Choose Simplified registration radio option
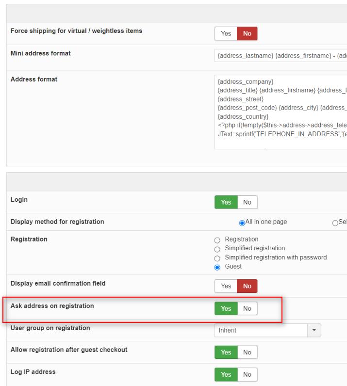The image size is (347, 386). click(217, 249)
